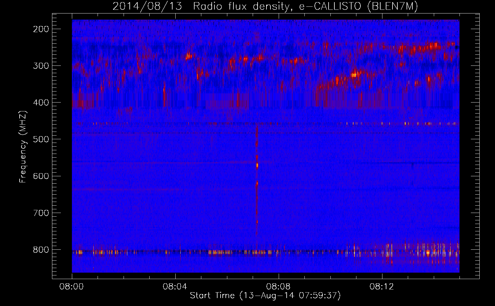Image resolution: width=495 pixels, height=306 pixels.
Task: Click the '500' frequency tick label
Action: coord(41,139)
